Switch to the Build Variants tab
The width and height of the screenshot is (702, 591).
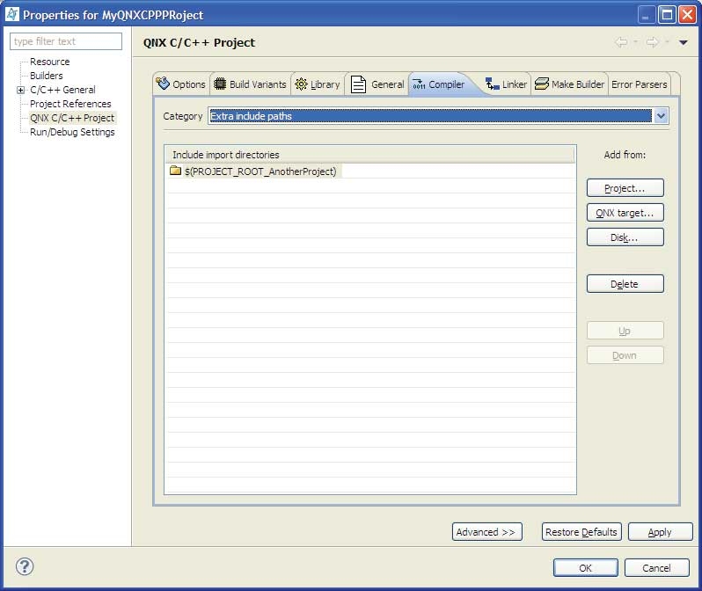click(250, 84)
